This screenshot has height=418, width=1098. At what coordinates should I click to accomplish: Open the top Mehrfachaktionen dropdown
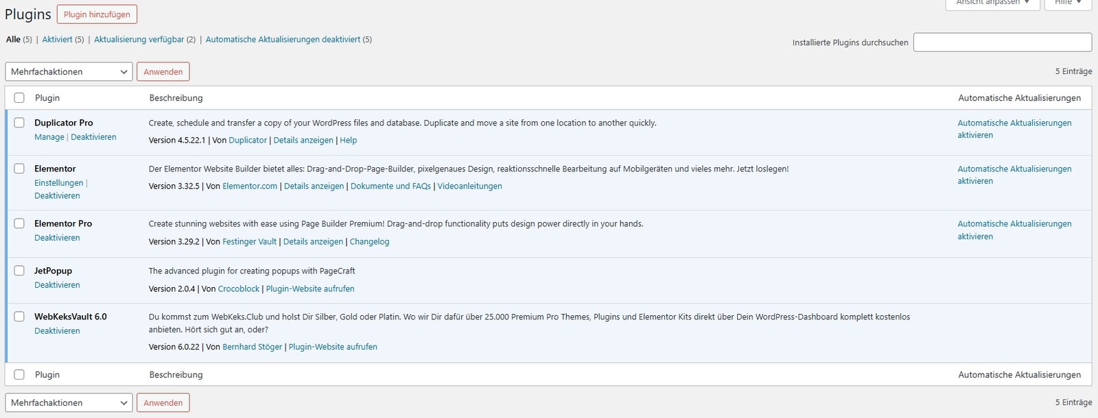[x=69, y=72]
